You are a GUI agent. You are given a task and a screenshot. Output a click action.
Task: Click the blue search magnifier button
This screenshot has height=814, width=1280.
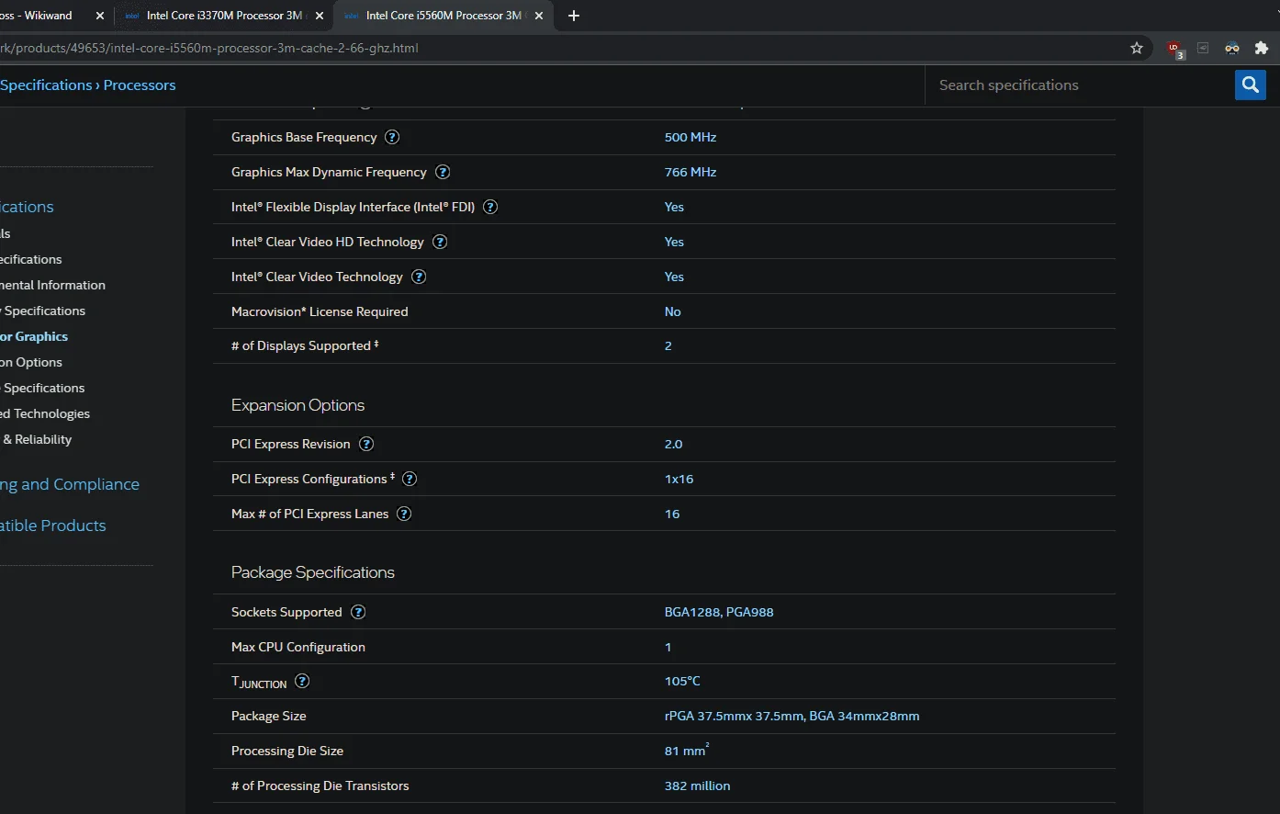[x=1250, y=85]
